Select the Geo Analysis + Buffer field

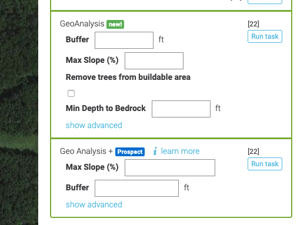click(x=136, y=188)
